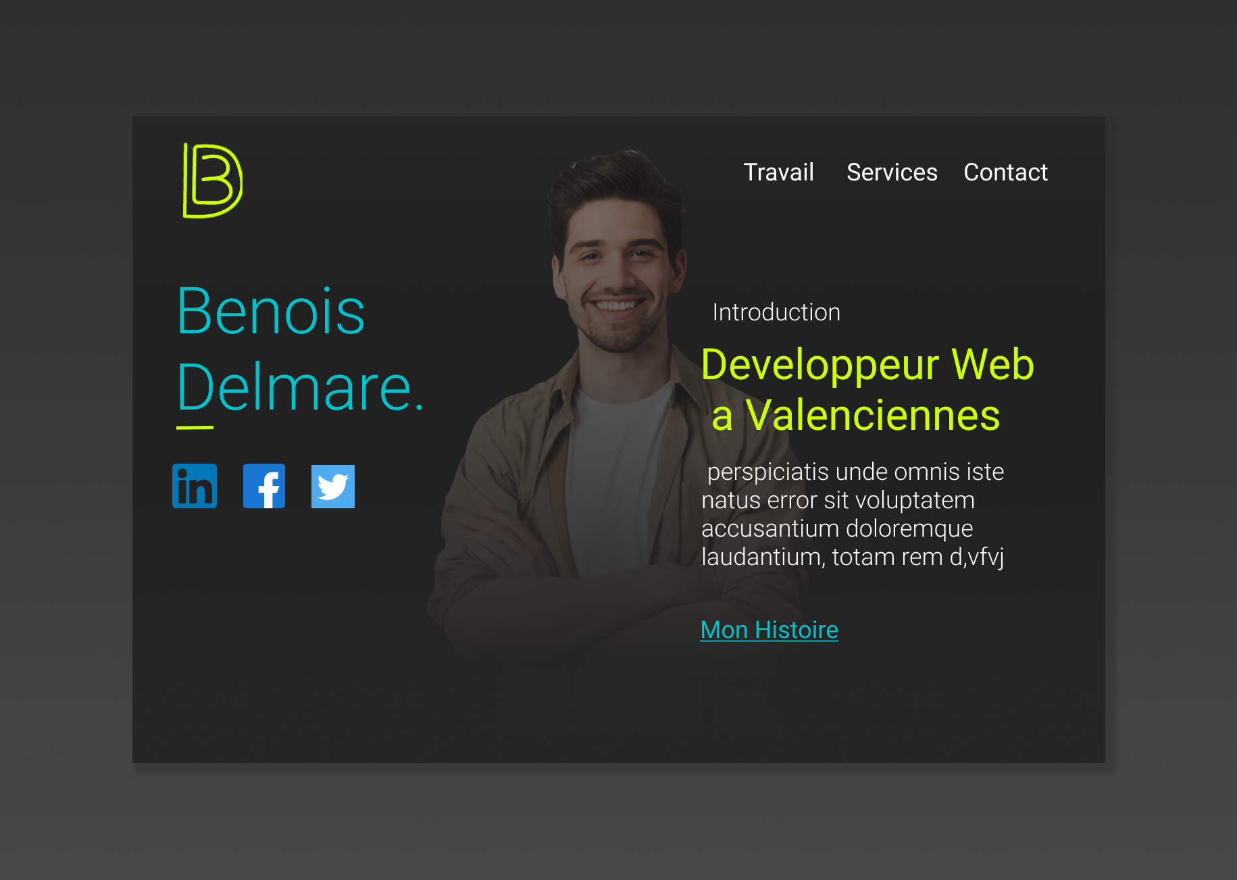Open the Facebook social icon
Viewport: 1237px width, 880px height.
(x=264, y=486)
